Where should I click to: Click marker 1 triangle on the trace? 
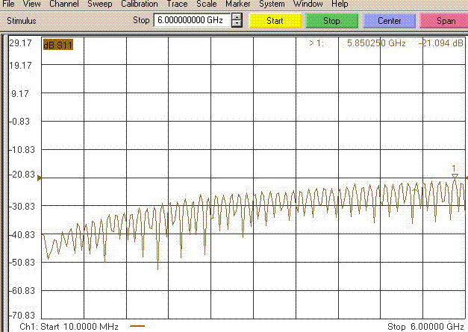click(x=455, y=177)
